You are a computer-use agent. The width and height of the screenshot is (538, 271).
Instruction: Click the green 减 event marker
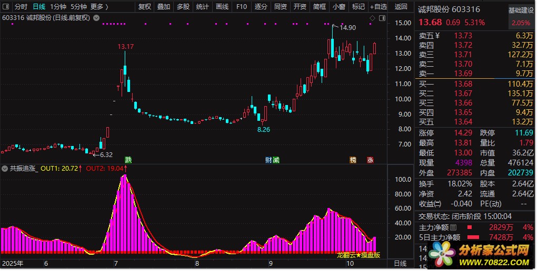[x=276, y=160]
